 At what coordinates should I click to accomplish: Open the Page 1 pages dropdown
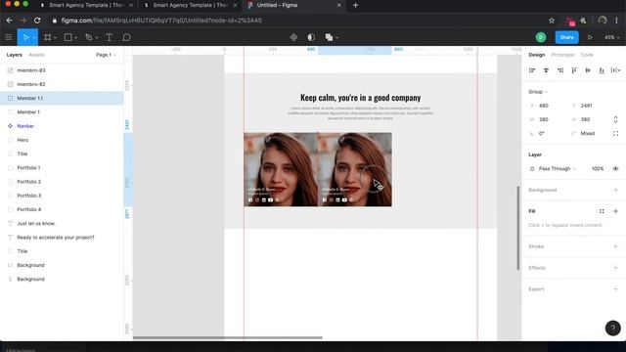coord(106,55)
